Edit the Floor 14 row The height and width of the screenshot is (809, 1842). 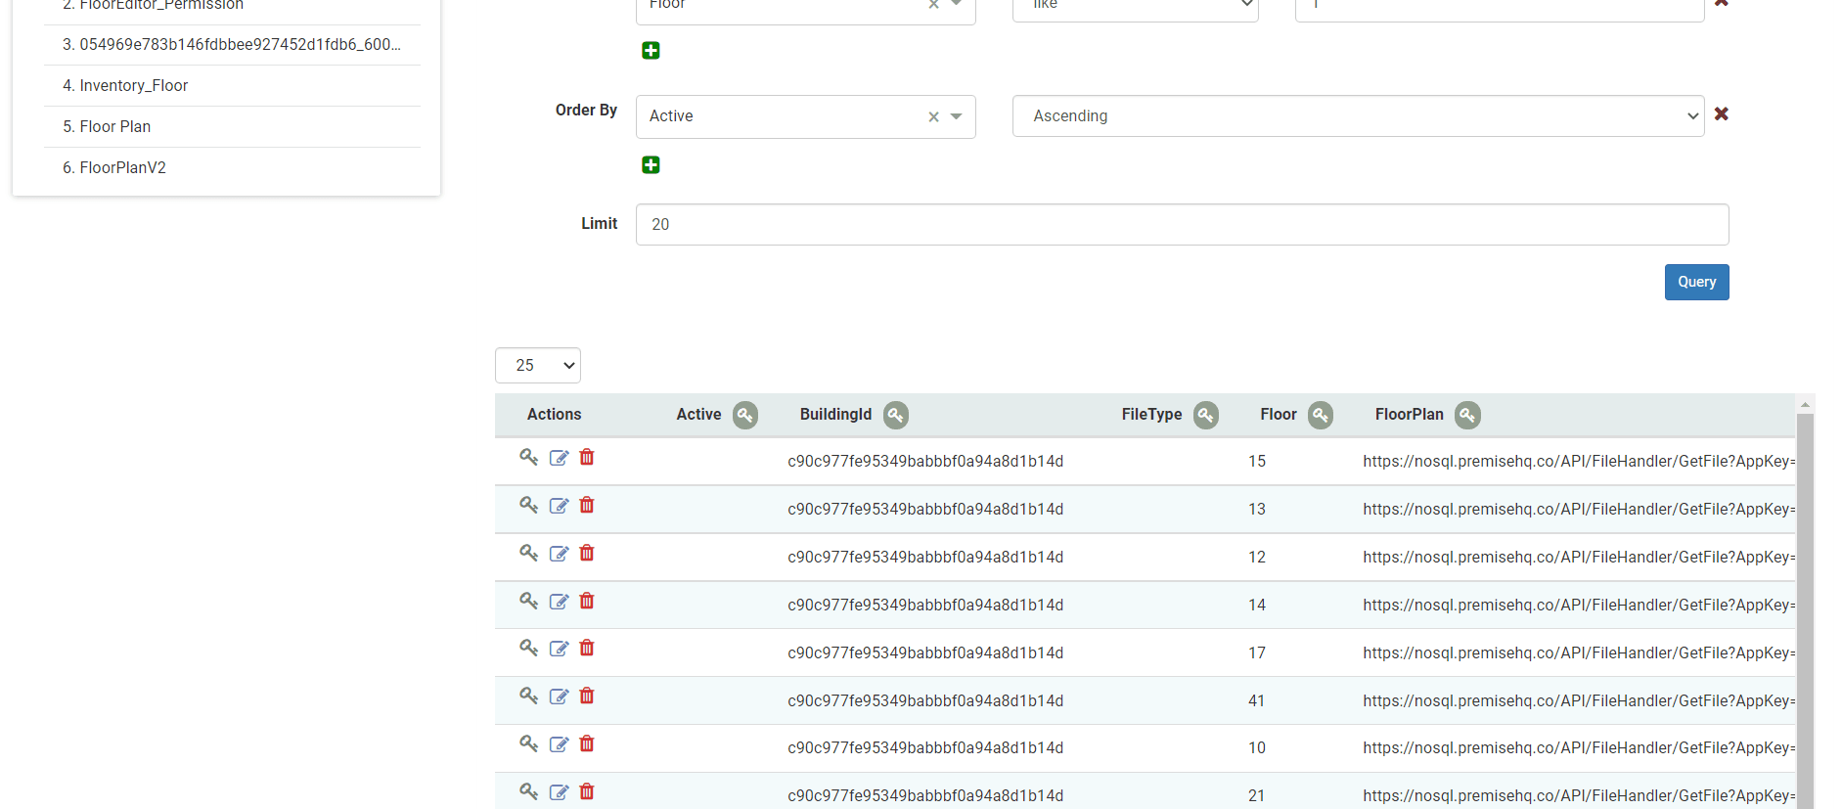(559, 602)
